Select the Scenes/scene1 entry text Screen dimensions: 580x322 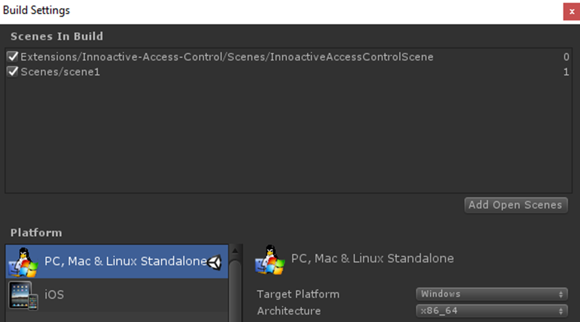[x=60, y=72]
